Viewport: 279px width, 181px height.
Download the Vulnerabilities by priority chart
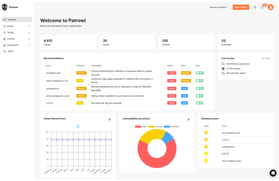[x=188, y=119]
